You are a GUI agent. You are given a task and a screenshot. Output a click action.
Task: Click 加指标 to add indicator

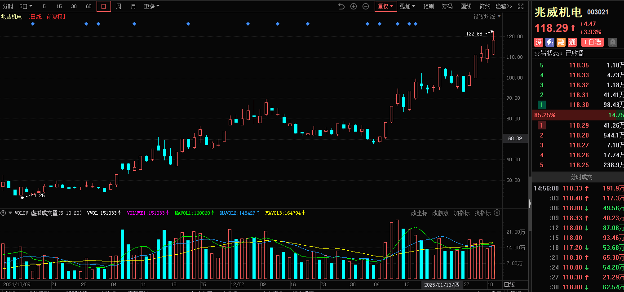click(461, 213)
